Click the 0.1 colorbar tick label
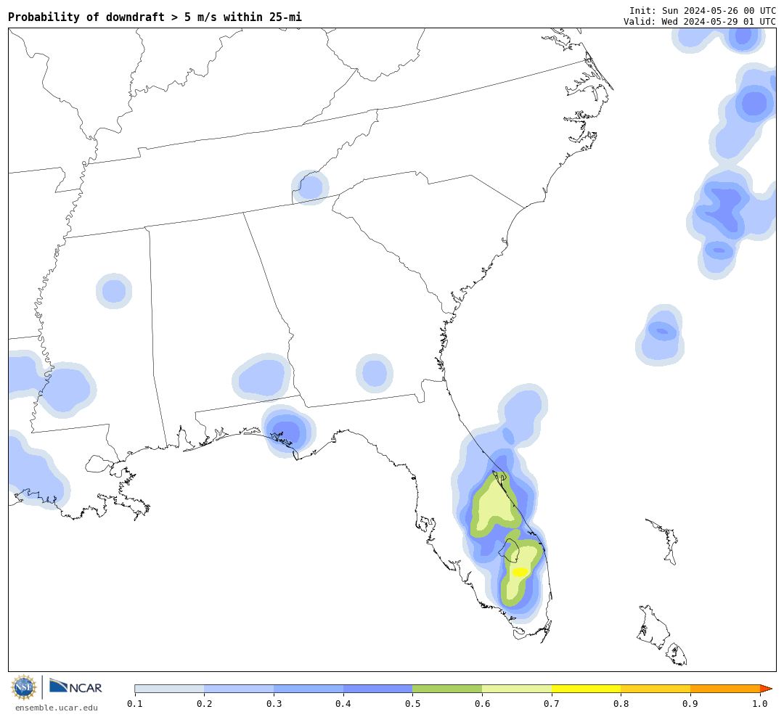784x717 pixels. 135,703
